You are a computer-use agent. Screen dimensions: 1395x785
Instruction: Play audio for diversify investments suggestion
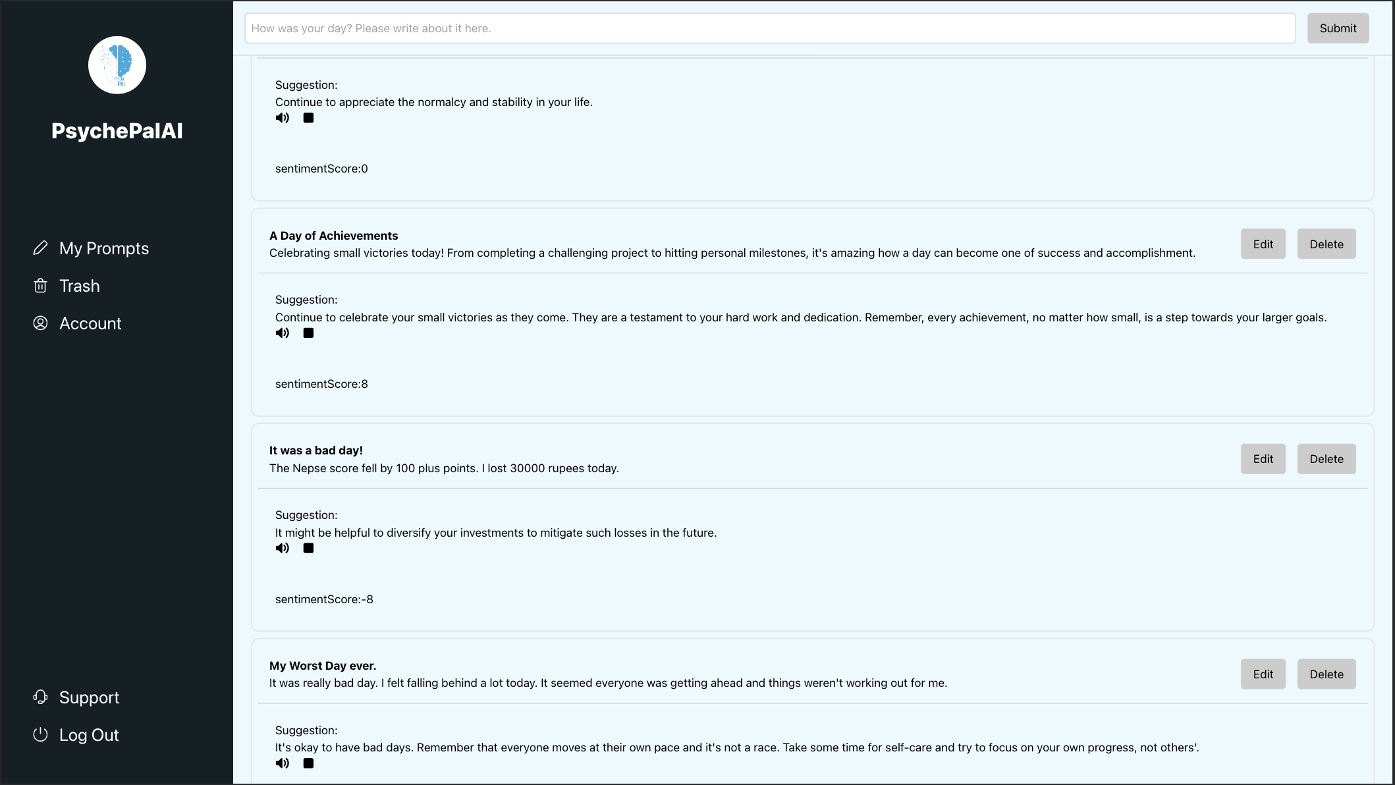[282, 548]
